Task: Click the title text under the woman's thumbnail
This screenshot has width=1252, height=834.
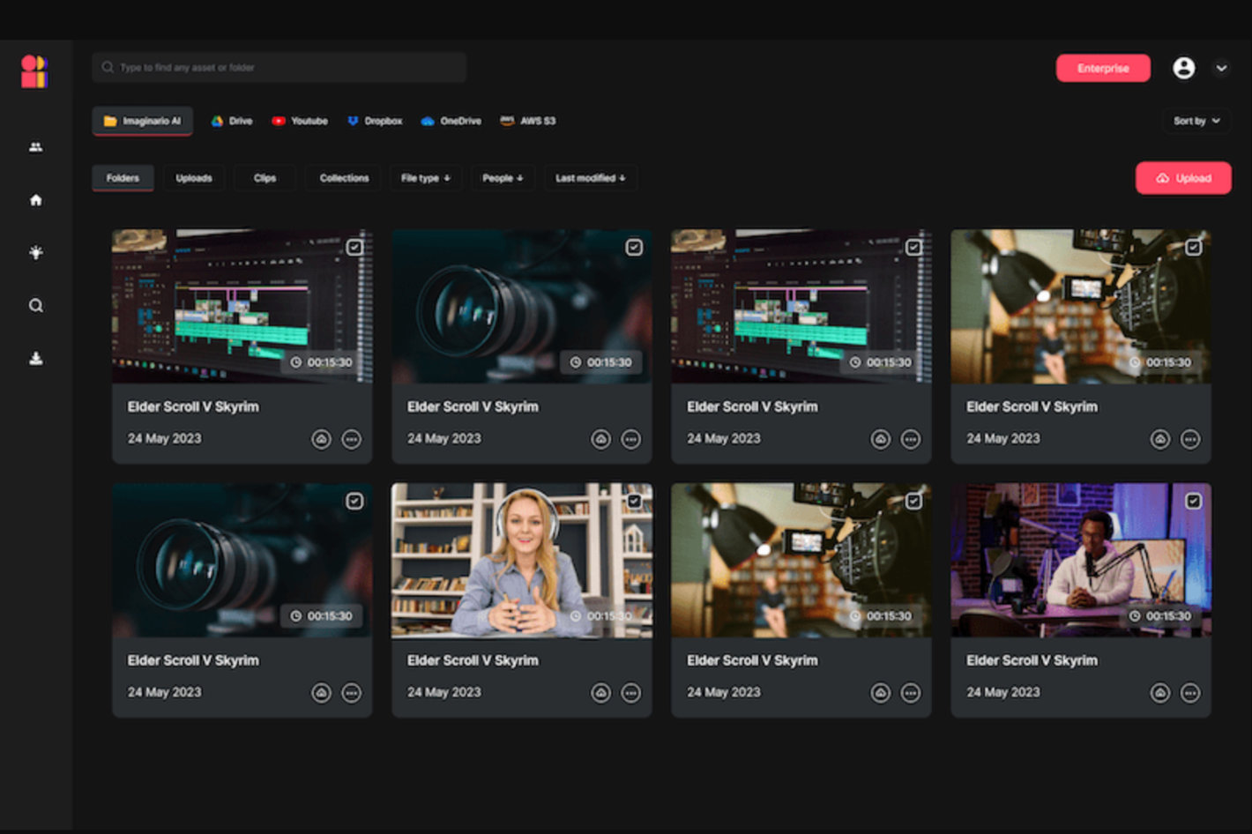Action: [x=473, y=660]
